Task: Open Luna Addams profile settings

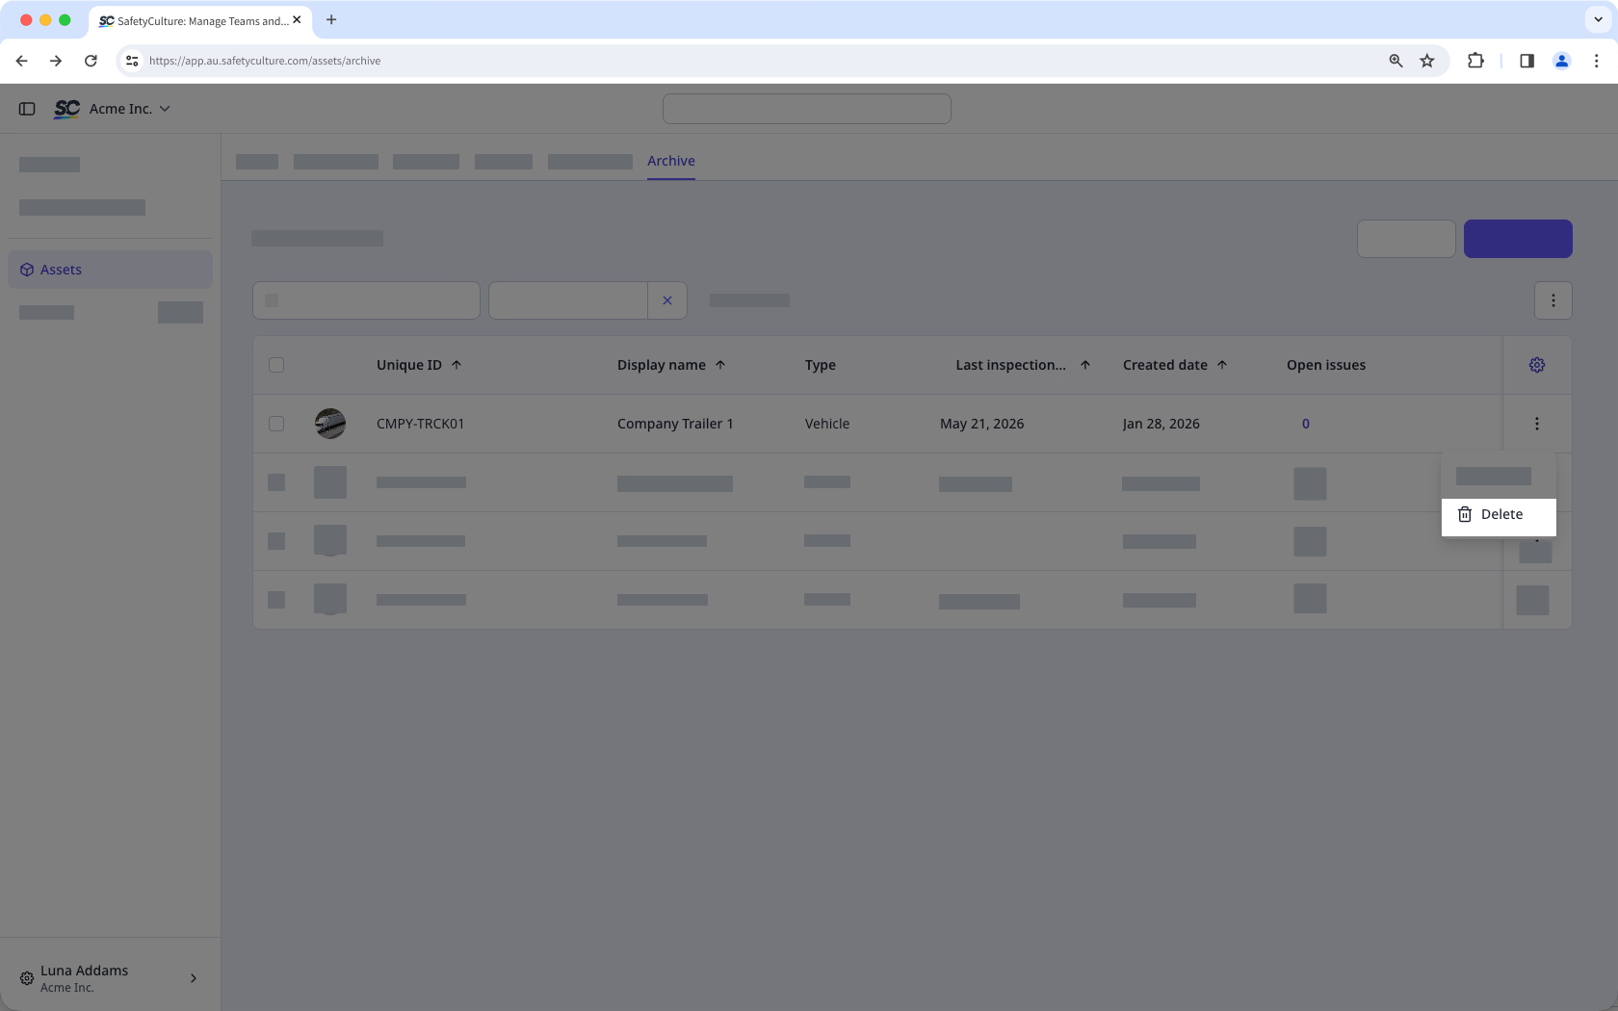Action: (110, 978)
